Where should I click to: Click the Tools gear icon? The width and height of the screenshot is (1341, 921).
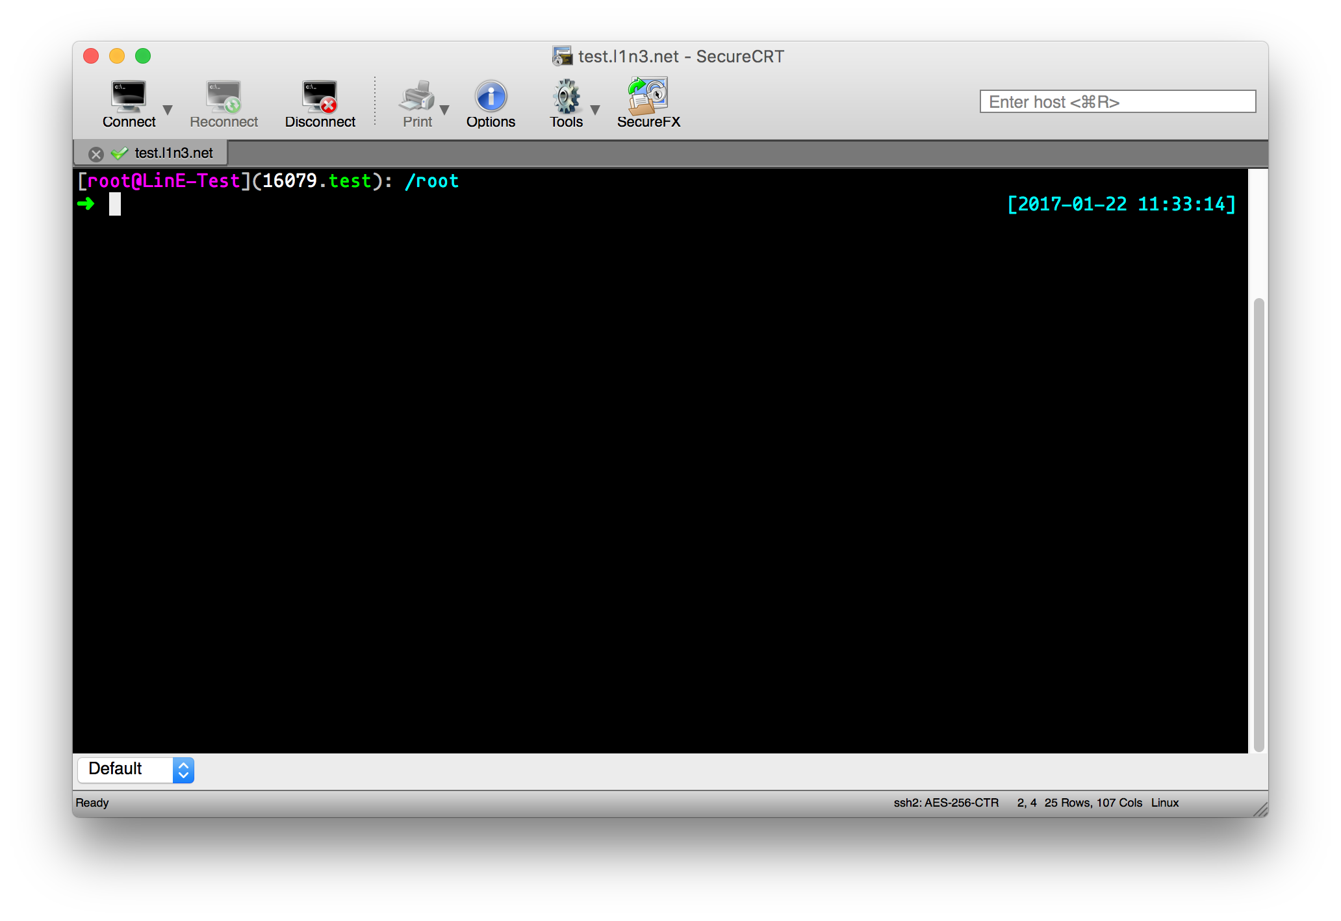pos(566,97)
